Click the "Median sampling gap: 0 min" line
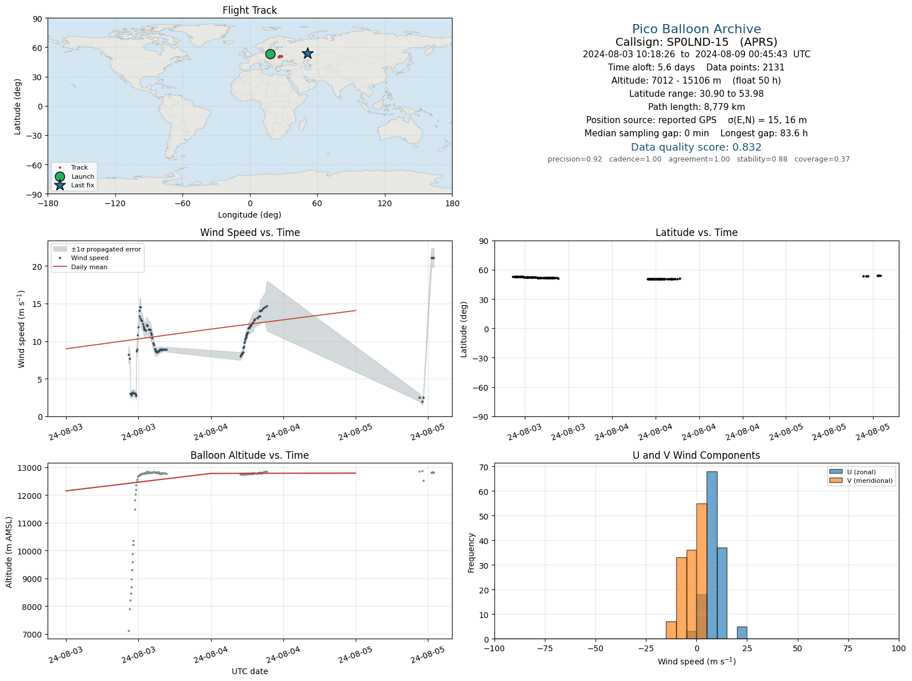Viewport: 912px width, 681px height. 696,133
